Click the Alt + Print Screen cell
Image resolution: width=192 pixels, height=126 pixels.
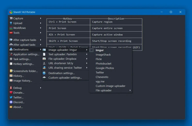click(x=68, y=35)
